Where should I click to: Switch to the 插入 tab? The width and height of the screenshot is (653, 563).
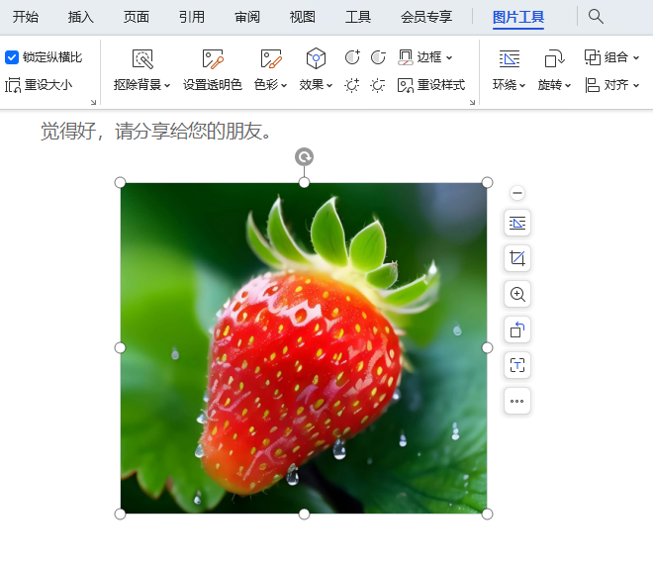(x=81, y=17)
